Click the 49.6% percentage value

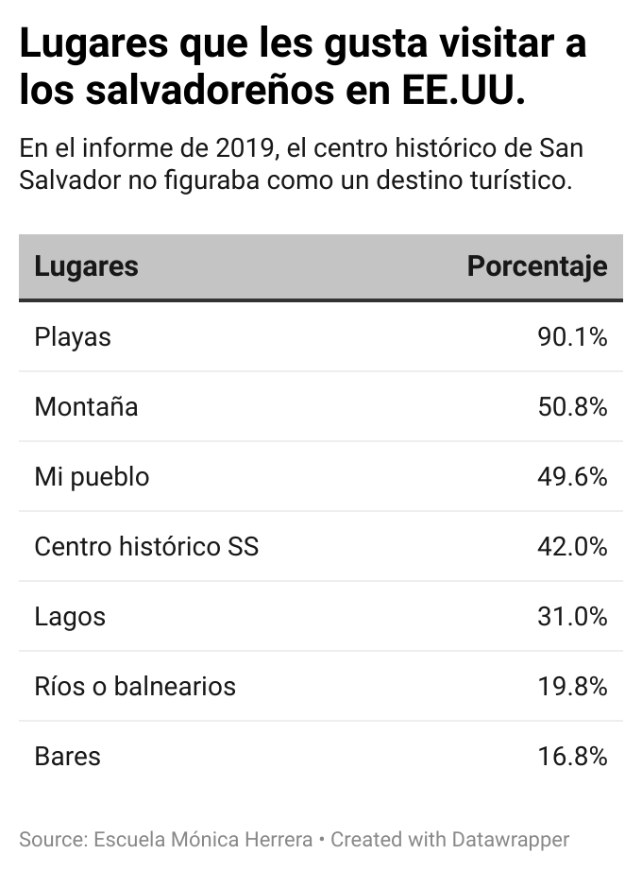tap(572, 477)
